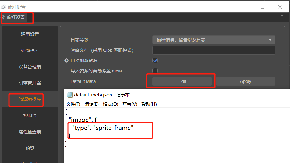Select 资源数据库 in the sidebar

coord(30,99)
